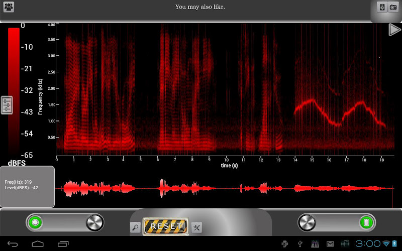The height and width of the screenshot is (251, 402).
Task: Open the magnifier zoom tool
Action: click(135, 227)
